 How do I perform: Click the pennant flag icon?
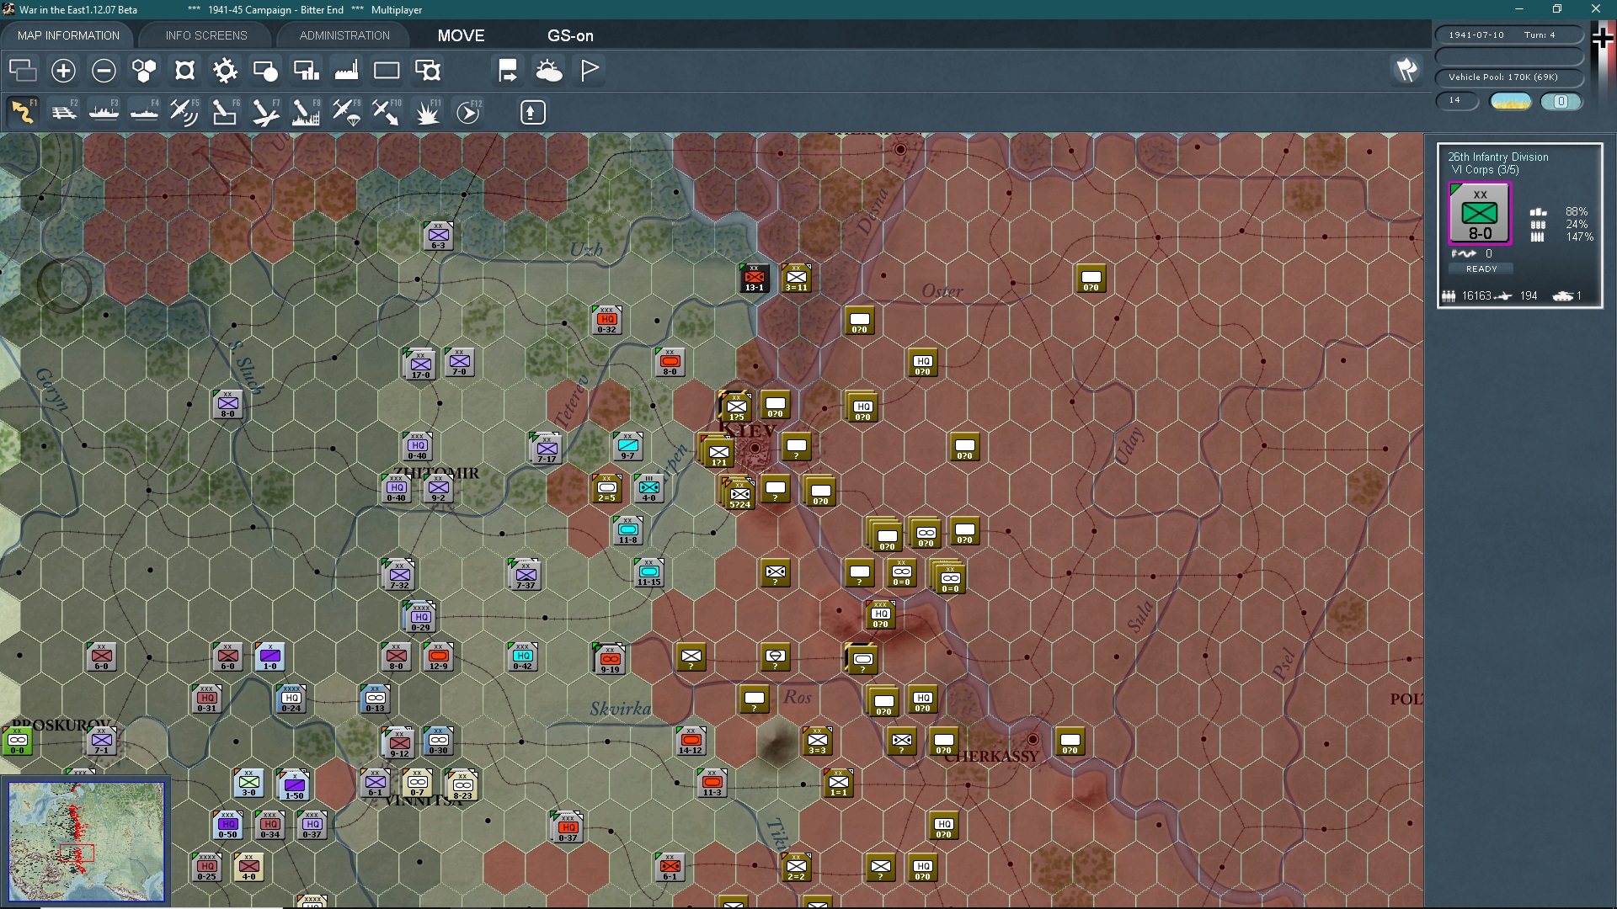pos(590,71)
